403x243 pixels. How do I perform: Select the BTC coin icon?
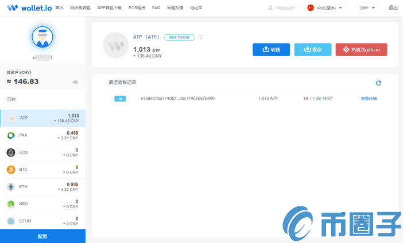(11, 170)
